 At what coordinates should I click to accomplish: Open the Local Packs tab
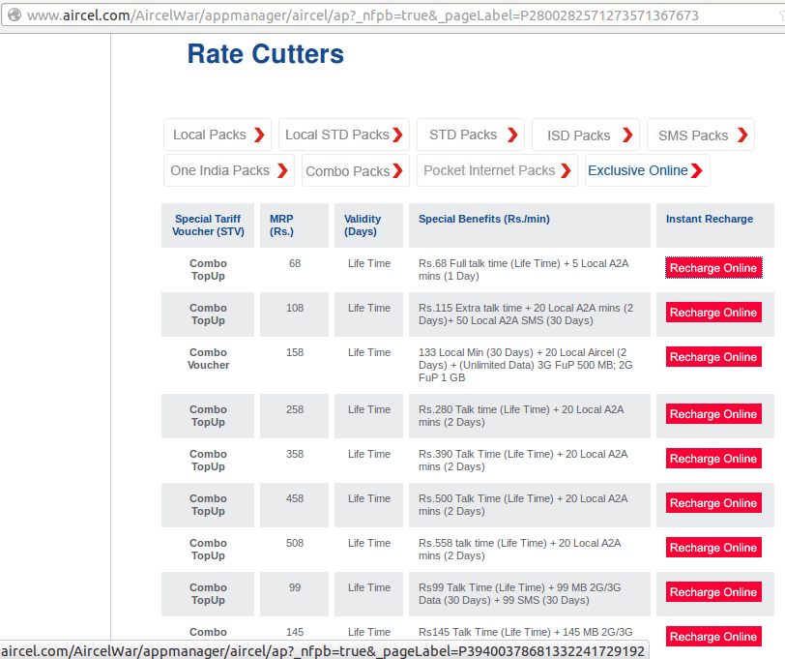tap(218, 135)
